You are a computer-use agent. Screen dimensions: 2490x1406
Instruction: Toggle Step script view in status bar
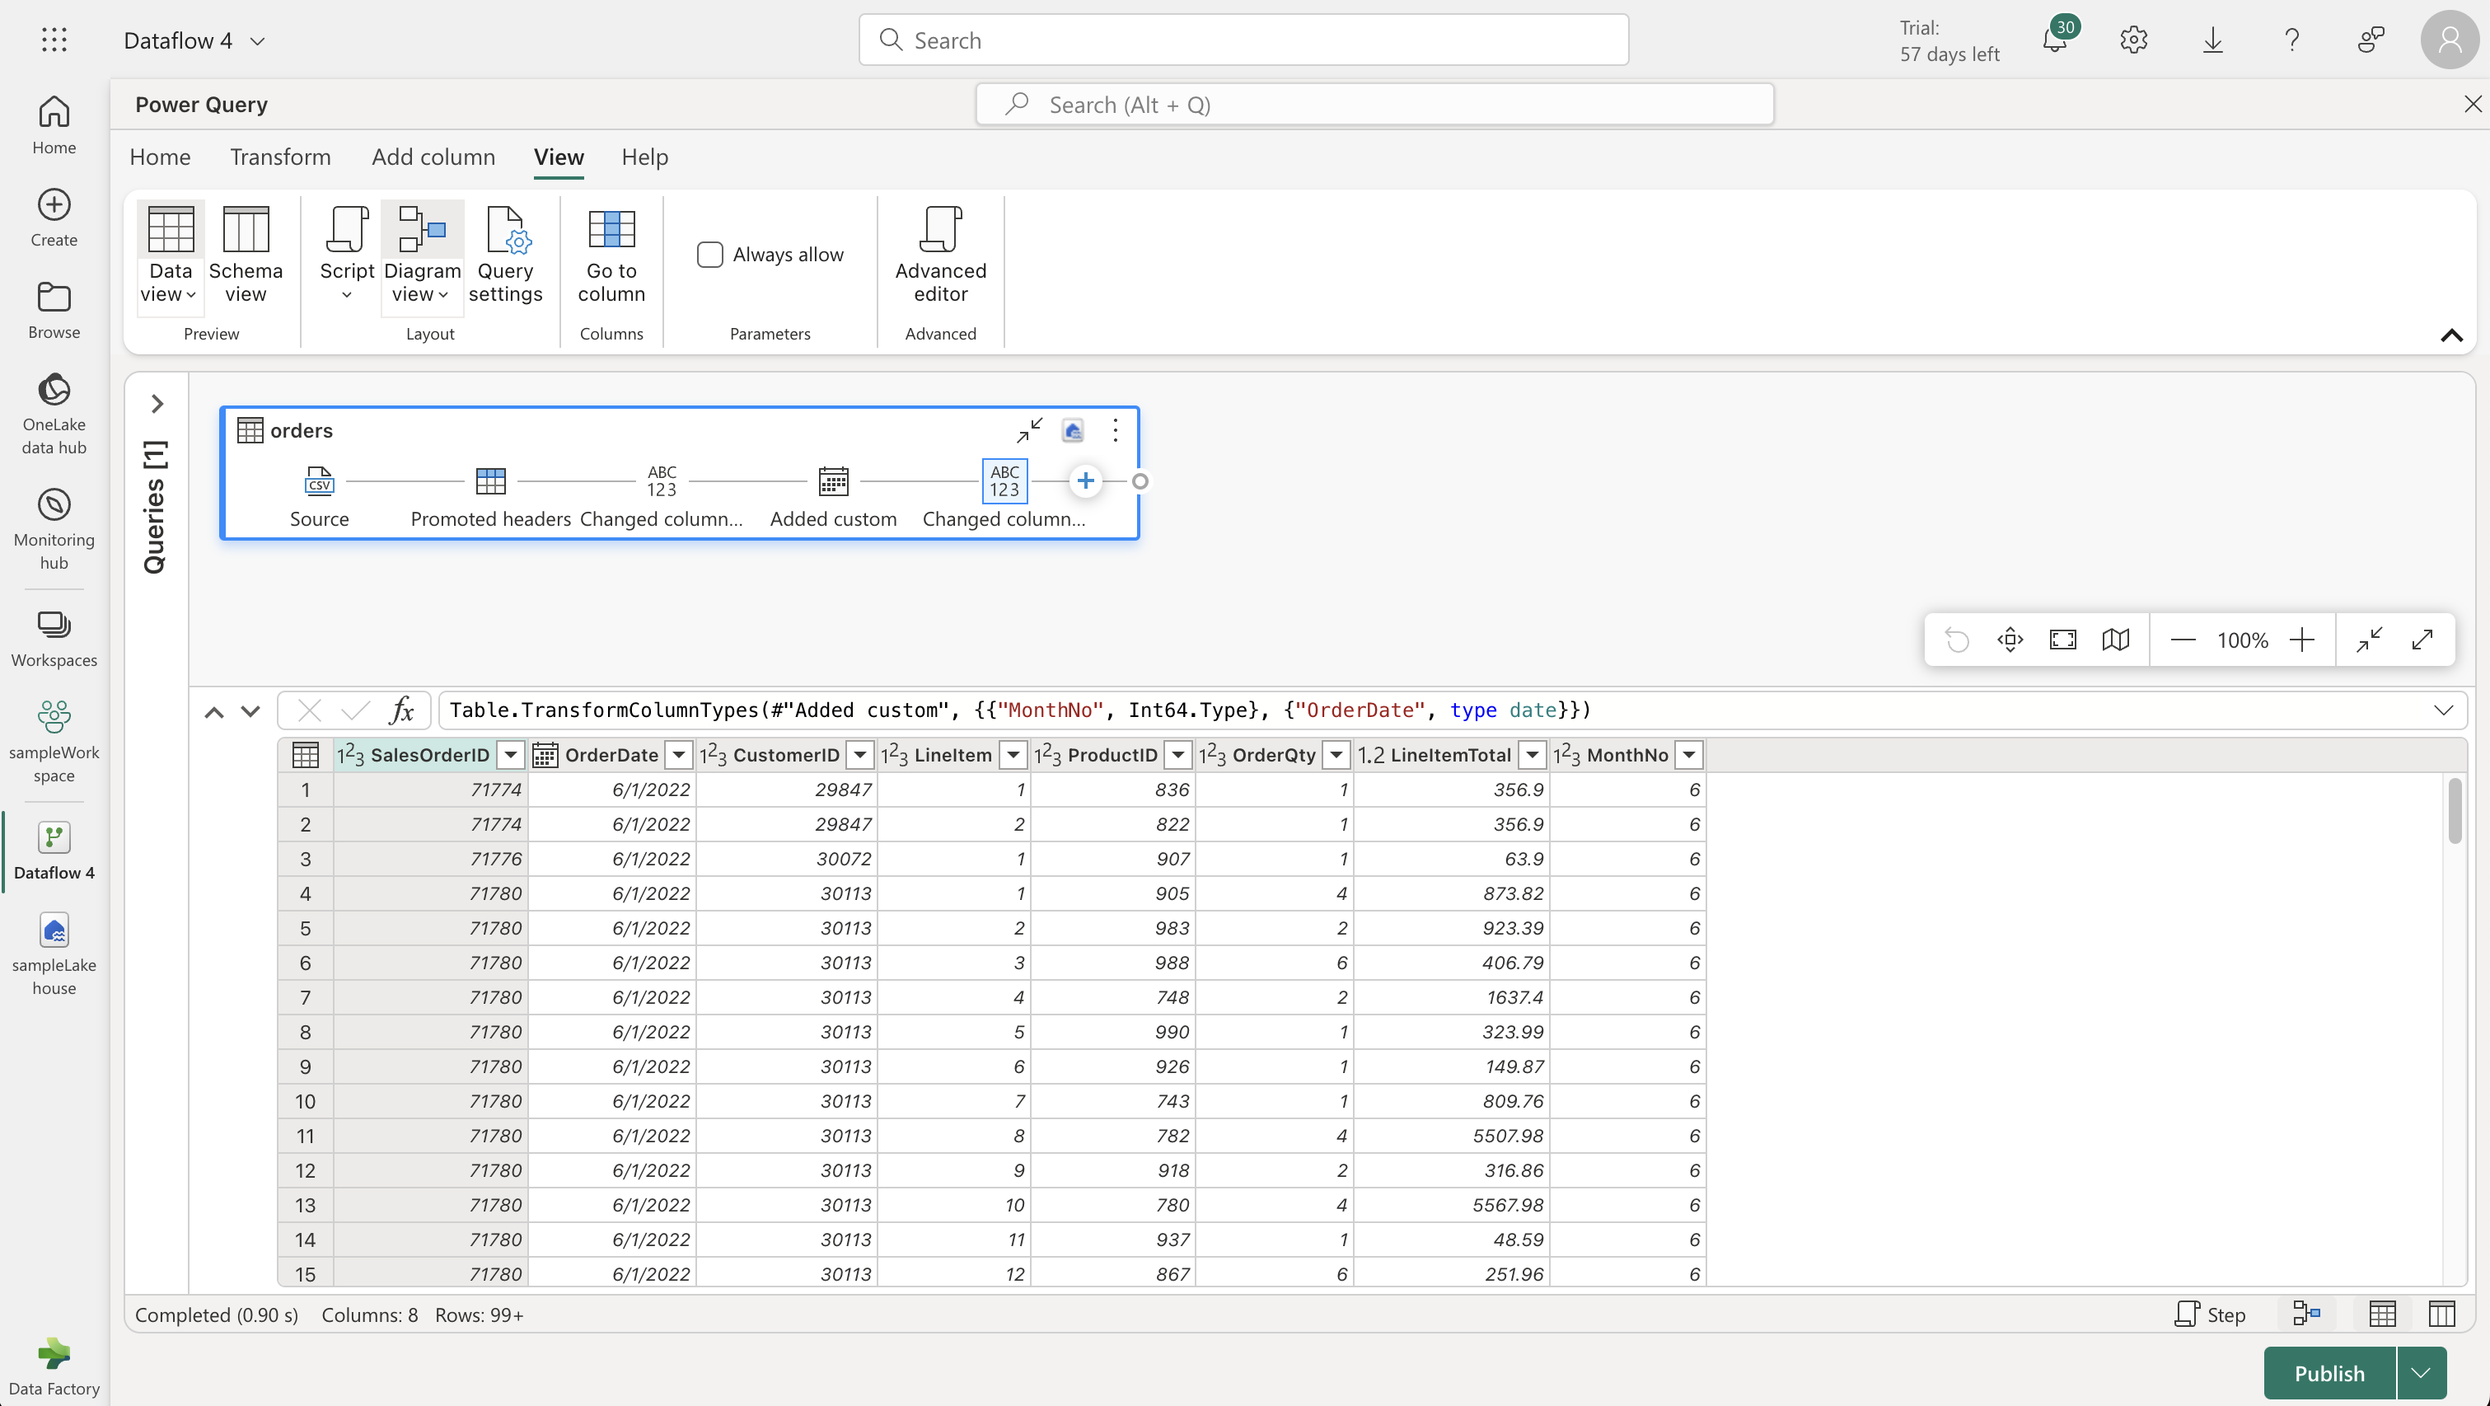pos(2210,1315)
